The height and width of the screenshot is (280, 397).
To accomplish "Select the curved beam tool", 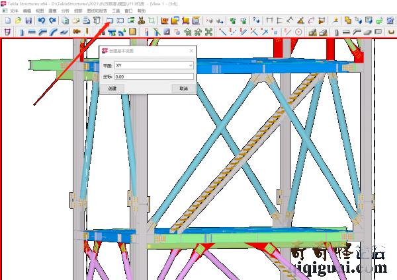I will (x=53, y=32).
